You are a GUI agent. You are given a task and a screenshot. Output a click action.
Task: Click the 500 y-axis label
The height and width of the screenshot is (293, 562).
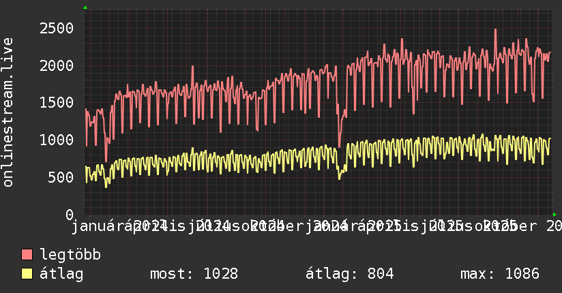point(61,177)
